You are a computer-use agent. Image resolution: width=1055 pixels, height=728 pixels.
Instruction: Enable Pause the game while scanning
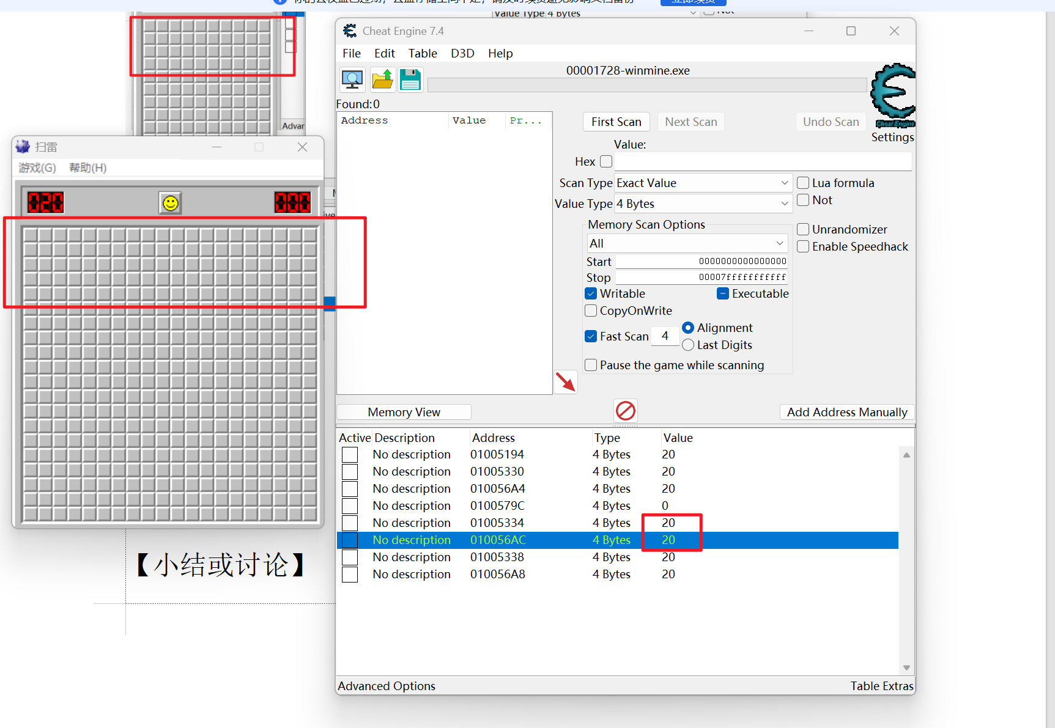point(591,365)
